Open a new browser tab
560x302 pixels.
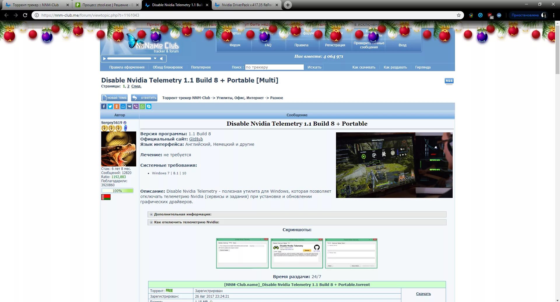click(x=288, y=5)
